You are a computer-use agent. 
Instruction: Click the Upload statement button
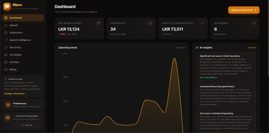[244, 10]
